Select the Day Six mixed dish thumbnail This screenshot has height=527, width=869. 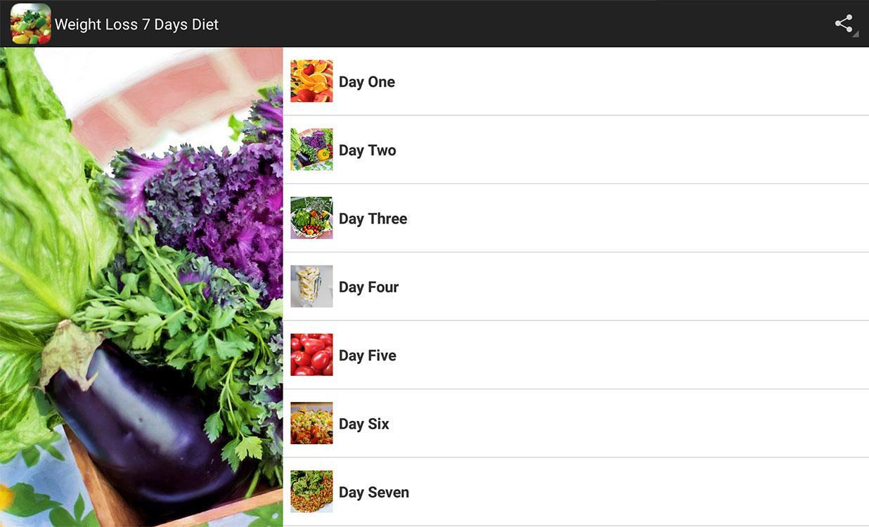[x=311, y=423]
